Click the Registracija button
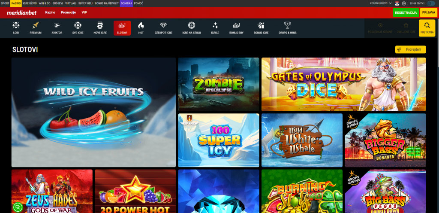439x213 pixels. tap(406, 12)
